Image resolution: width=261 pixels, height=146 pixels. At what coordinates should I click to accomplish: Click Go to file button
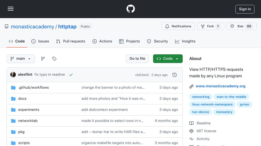pos(137,59)
